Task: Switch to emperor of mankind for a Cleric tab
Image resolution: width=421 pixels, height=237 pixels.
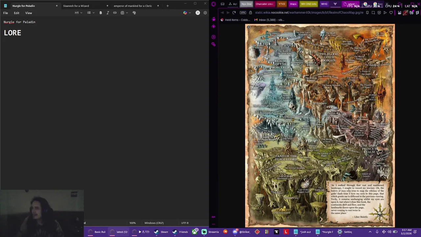Action: coord(133,6)
